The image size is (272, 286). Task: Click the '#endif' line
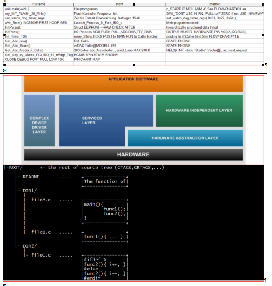click(x=92, y=278)
